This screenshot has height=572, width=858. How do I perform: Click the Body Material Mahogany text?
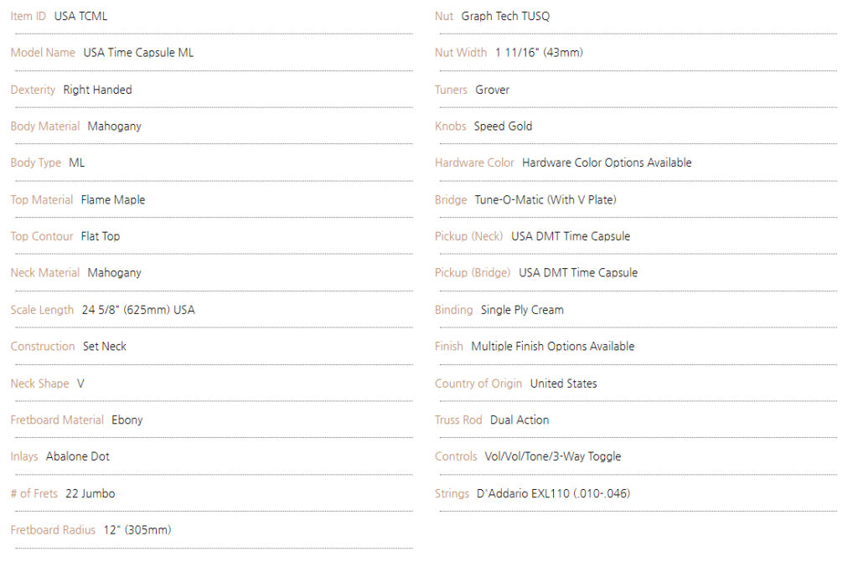coord(114,126)
